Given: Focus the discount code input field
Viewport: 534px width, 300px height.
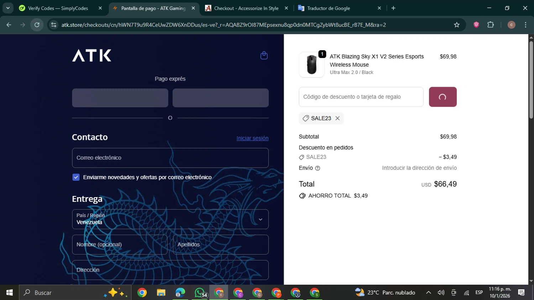Looking at the screenshot, I should 361,97.
